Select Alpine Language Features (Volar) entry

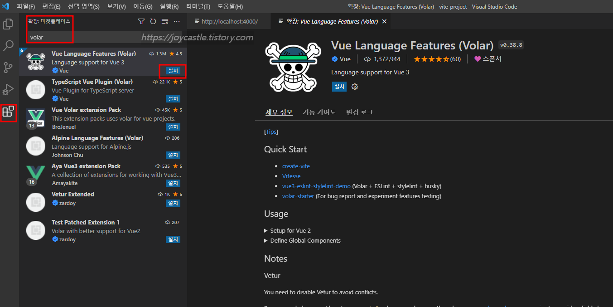[103, 146]
